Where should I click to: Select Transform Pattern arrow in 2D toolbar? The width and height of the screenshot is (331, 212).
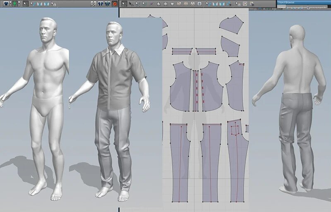124,4
